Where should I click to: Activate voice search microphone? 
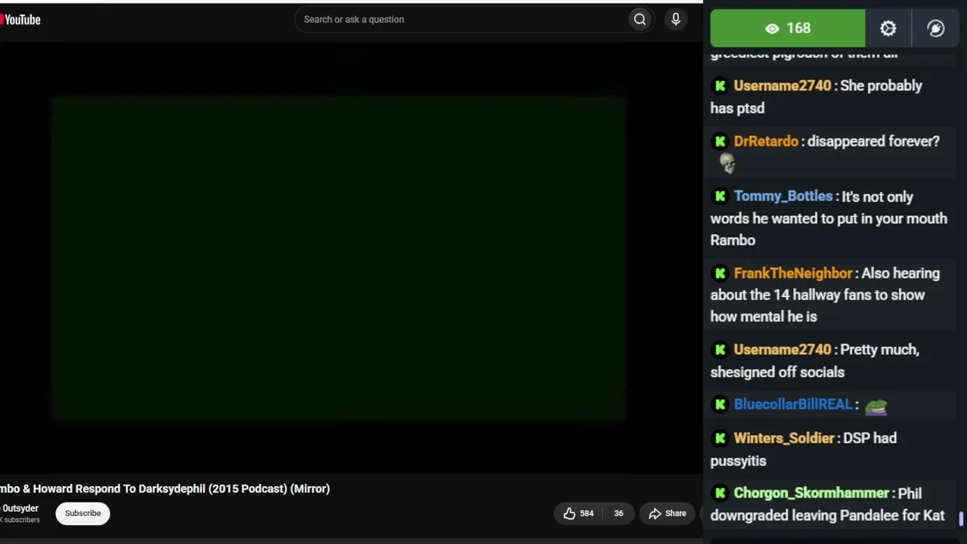[x=676, y=20]
